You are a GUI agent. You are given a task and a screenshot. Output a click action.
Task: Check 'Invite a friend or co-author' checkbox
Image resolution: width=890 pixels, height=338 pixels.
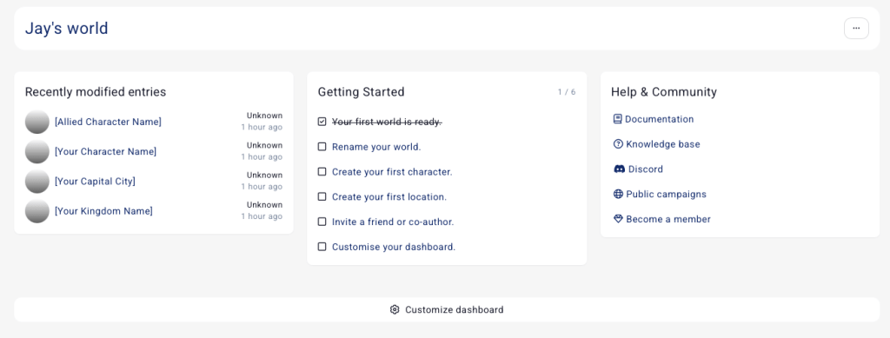(322, 222)
